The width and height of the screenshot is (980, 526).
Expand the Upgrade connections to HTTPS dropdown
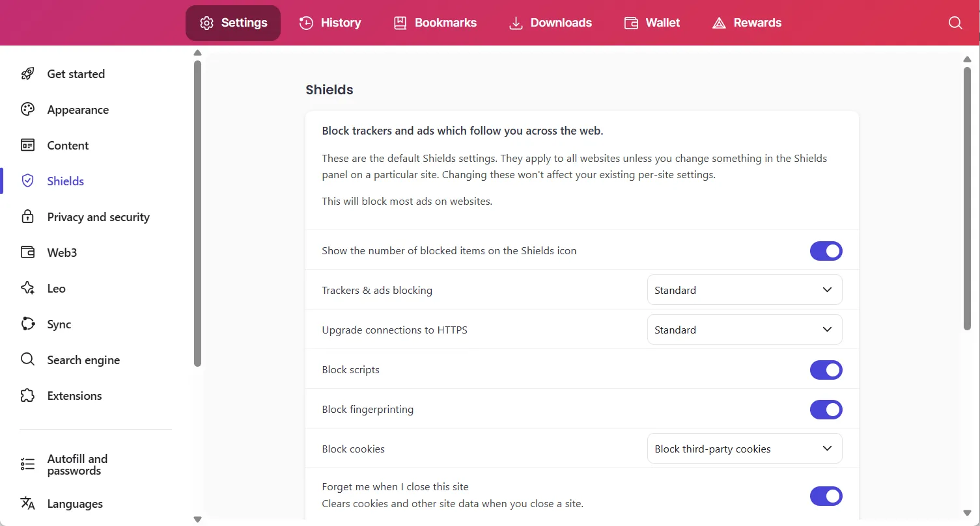click(744, 330)
